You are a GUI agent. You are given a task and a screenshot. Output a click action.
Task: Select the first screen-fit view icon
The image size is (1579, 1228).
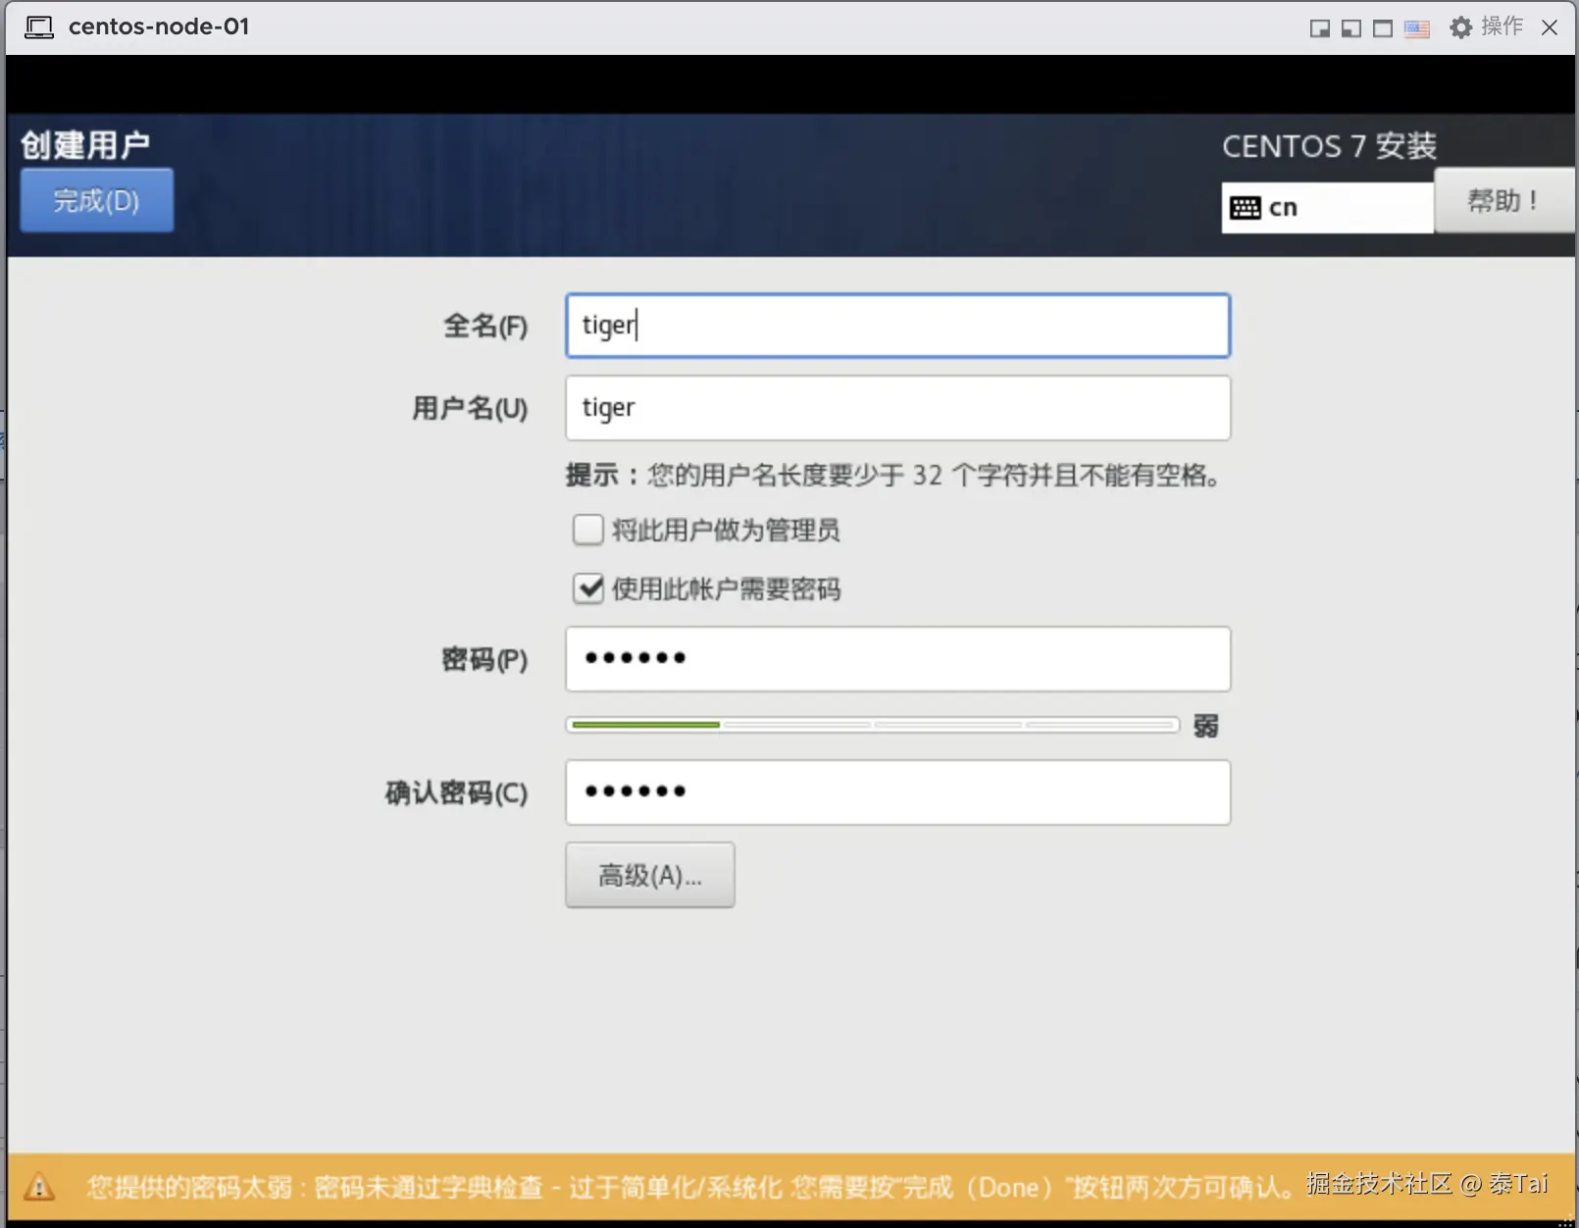coord(1319,28)
